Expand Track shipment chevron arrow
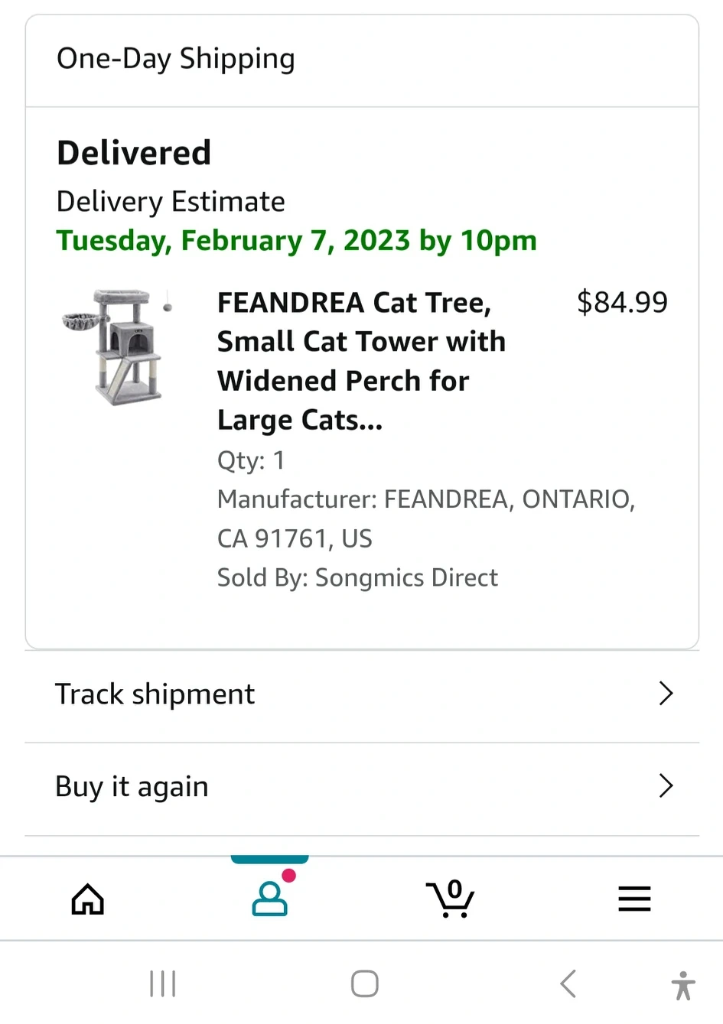The height and width of the screenshot is (1024, 723). [x=666, y=694]
